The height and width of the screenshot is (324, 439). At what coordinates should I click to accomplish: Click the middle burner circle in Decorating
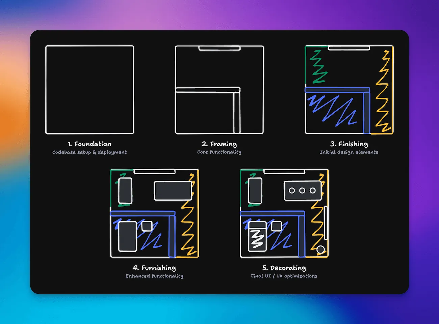(x=302, y=190)
